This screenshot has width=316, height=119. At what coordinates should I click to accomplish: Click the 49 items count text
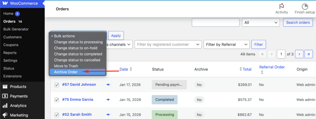point(248,54)
